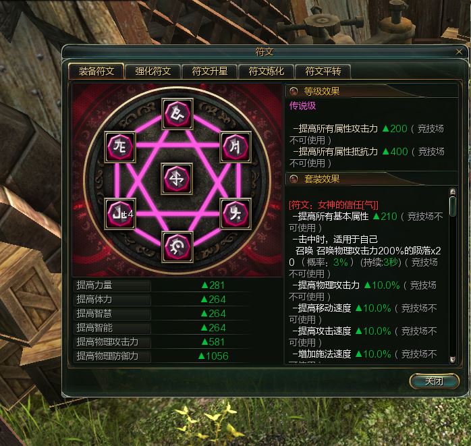Close the 符文 window with X
The image size is (471, 446).
click(x=459, y=52)
